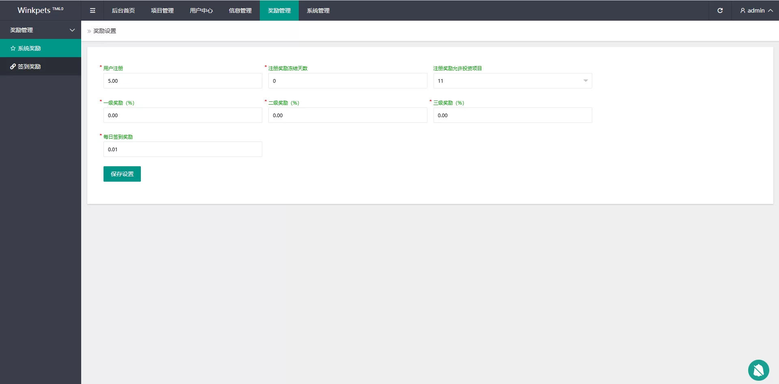Open the 信息管理 menu

tap(240, 11)
